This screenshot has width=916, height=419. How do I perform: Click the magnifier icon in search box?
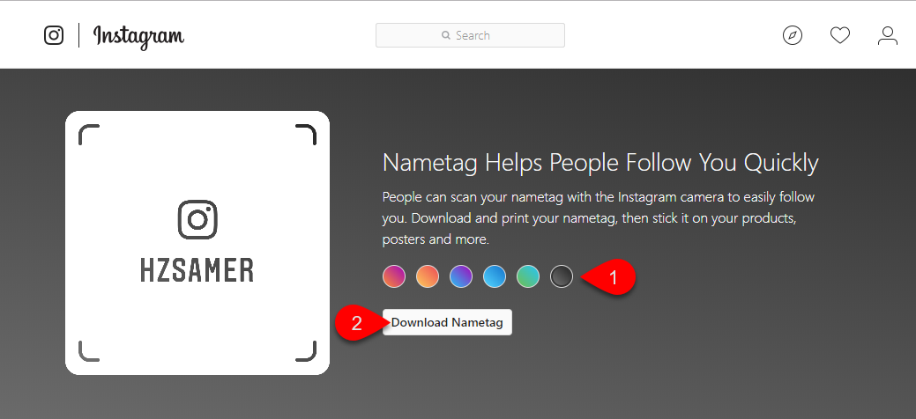pyautogui.click(x=446, y=35)
